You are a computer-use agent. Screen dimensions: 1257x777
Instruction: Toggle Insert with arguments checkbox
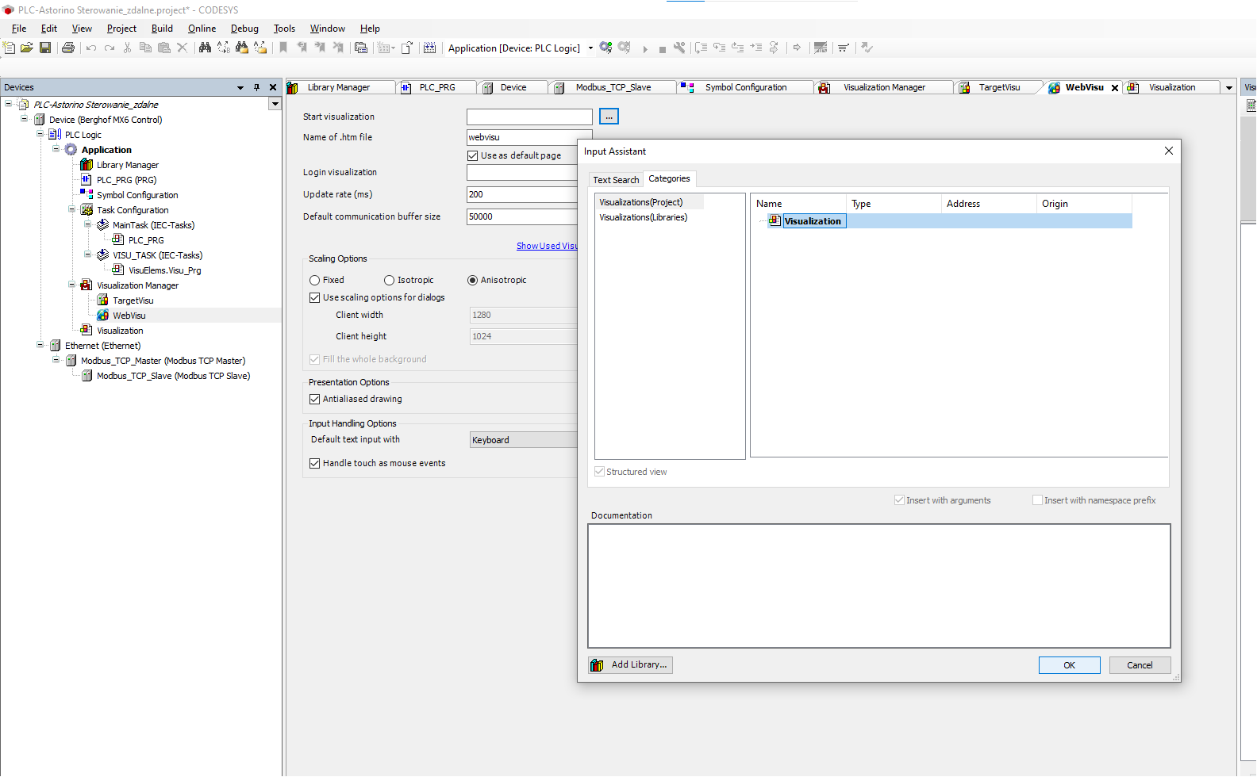pyautogui.click(x=899, y=500)
